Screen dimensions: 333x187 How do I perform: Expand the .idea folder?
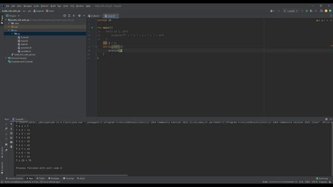pyautogui.click(x=9, y=23)
